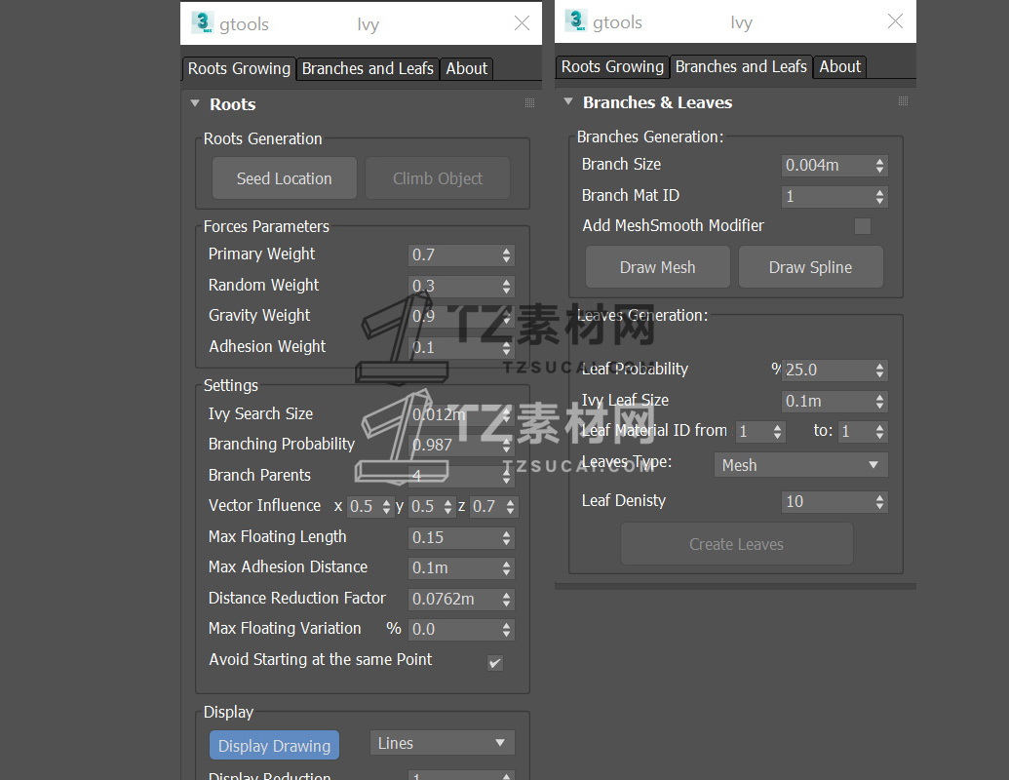The width and height of the screenshot is (1009, 780).
Task: Open the Lines display type dropdown
Action: pyautogui.click(x=442, y=743)
